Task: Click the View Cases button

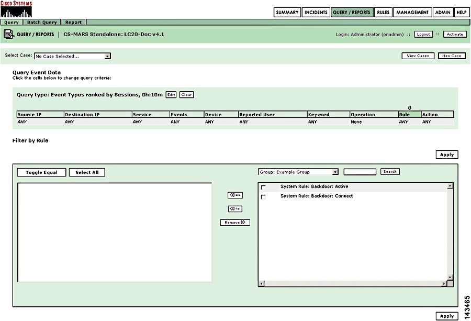Action: pos(418,56)
